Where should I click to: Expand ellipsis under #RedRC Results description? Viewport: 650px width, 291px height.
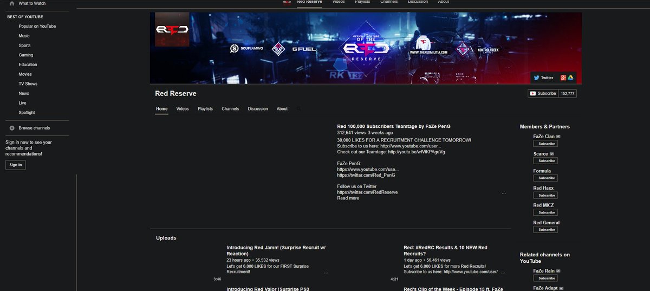tap(503, 273)
